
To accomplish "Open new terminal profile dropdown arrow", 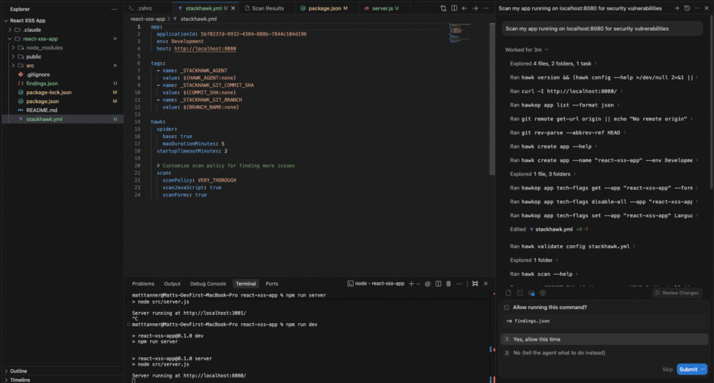I will point(418,284).
